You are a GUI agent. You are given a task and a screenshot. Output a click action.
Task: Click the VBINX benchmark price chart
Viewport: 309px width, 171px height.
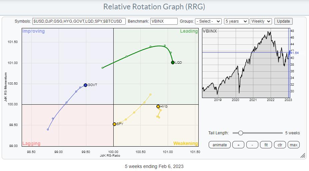pos(245,63)
